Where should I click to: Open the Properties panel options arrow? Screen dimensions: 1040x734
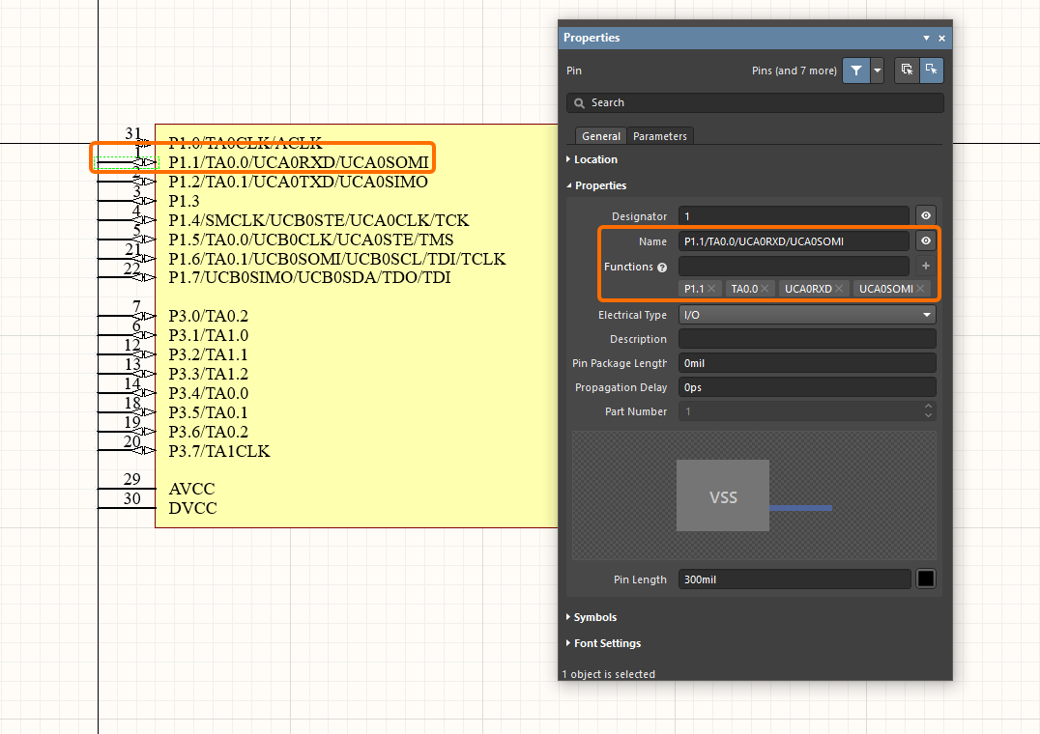point(926,38)
